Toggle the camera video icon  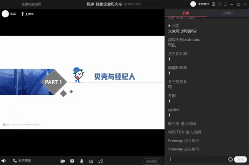point(63,161)
